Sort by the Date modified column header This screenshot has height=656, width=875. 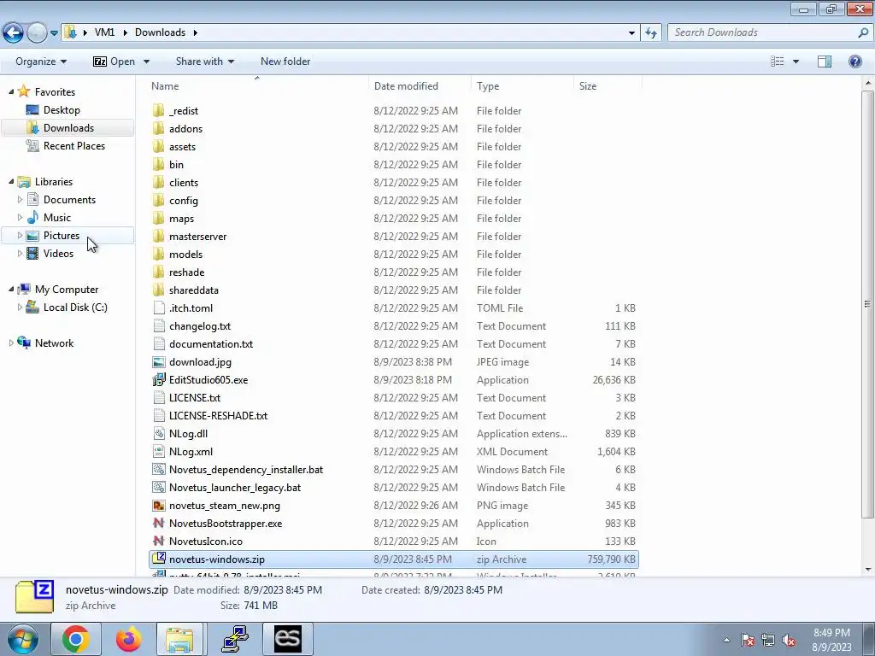[420, 86]
